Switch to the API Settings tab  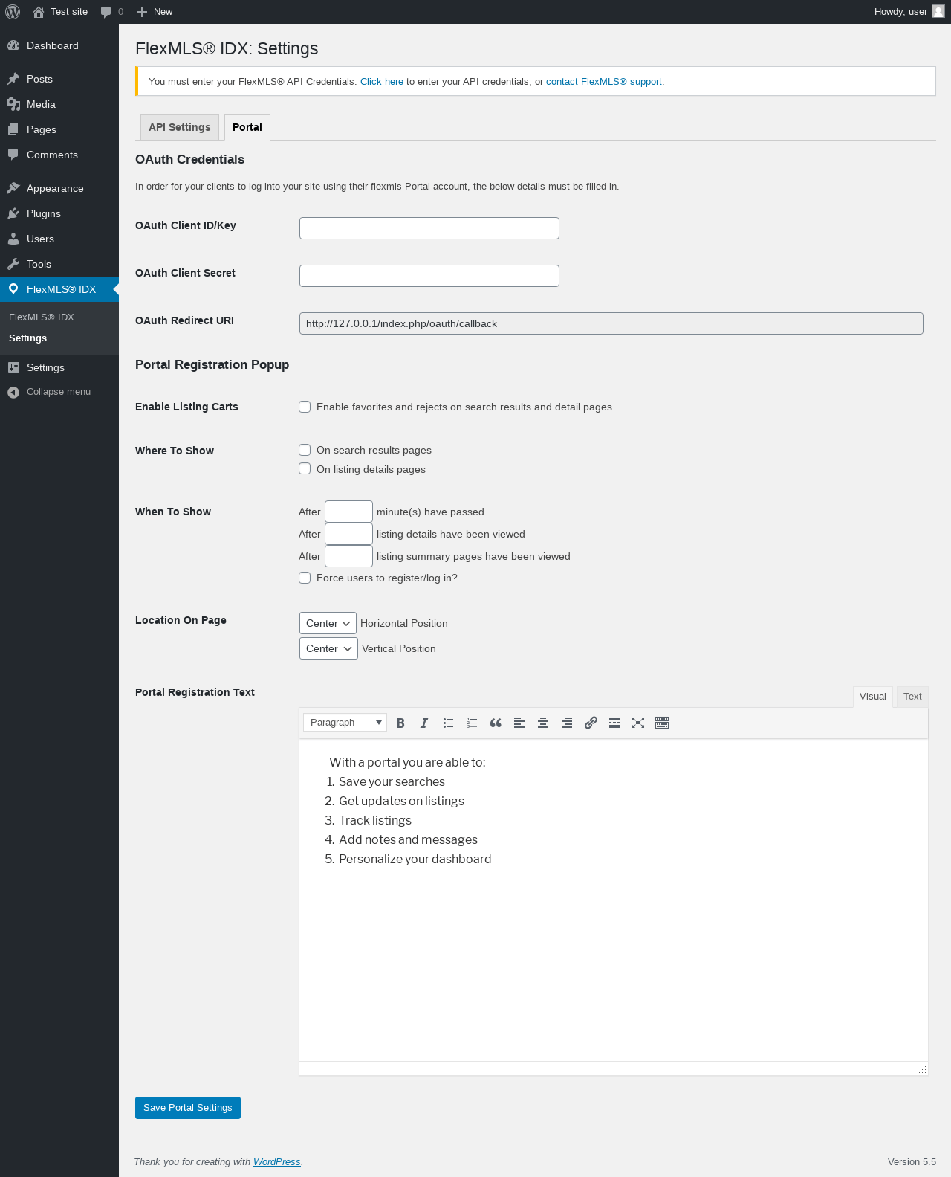point(180,127)
